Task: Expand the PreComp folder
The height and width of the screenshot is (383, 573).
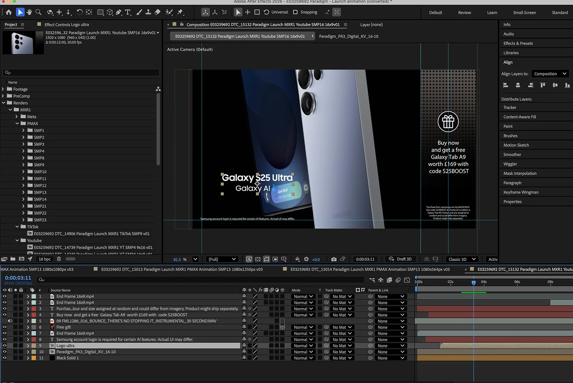Action: (3, 96)
